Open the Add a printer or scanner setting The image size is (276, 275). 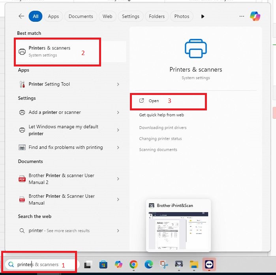click(69, 112)
